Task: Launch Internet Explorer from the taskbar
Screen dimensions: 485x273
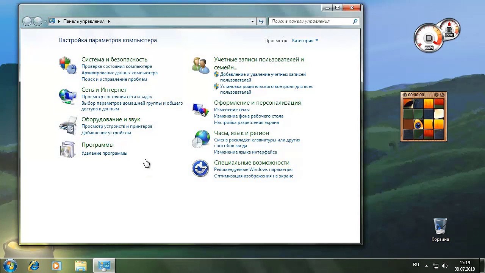Action: (x=34, y=265)
